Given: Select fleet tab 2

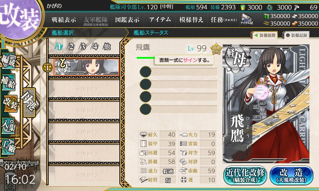Looking at the screenshot, I should coord(71,47).
